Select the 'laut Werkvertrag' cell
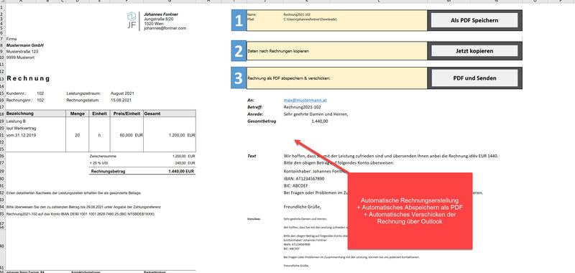This screenshot has height=273, width=575. (21, 129)
